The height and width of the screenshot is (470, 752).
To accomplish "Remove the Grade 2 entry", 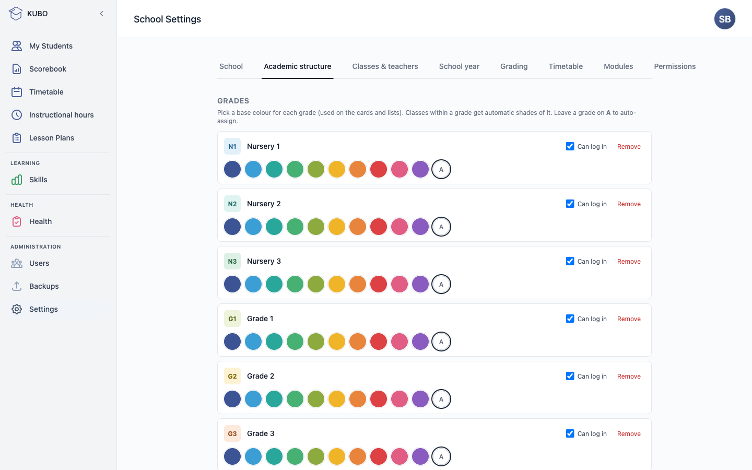I will pyautogui.click(x=629, y=377).
